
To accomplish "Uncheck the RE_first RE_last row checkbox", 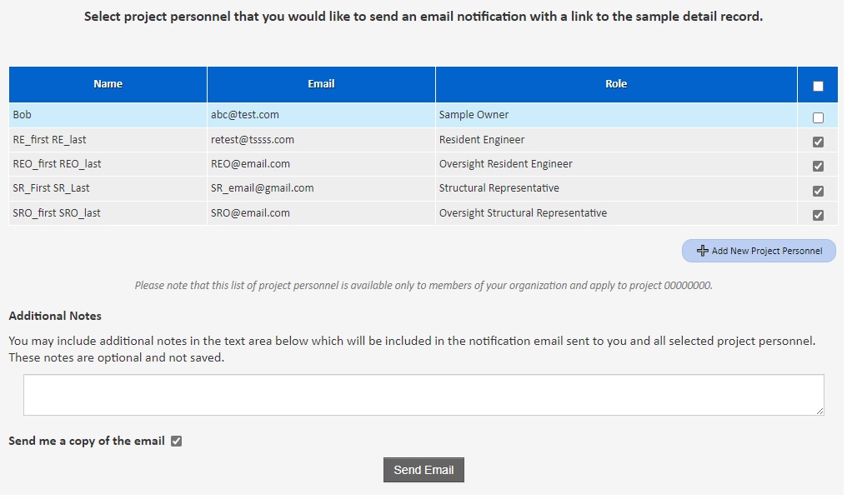I will [x=818, y=142].
